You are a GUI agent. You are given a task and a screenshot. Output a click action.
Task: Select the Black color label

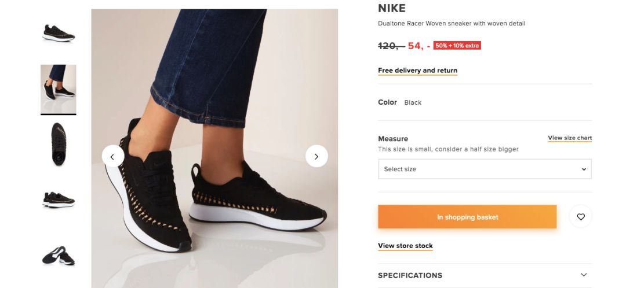tap(413, 102)
